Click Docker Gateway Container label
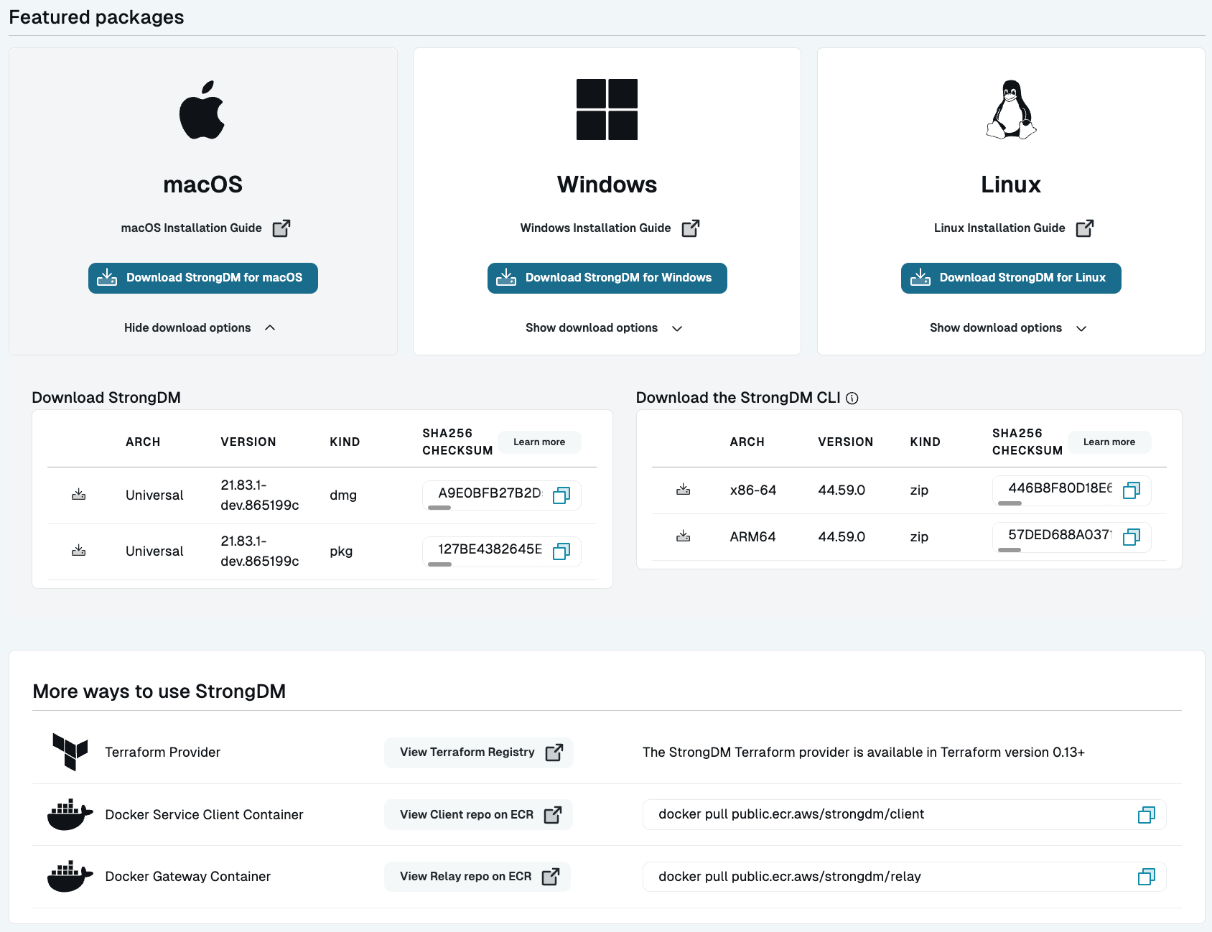Viewport: 1212px width, 932px height. tap(188, 876)
